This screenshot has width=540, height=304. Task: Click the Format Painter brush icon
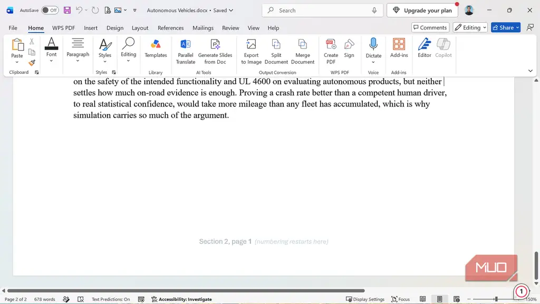click(x=32, y=63)
